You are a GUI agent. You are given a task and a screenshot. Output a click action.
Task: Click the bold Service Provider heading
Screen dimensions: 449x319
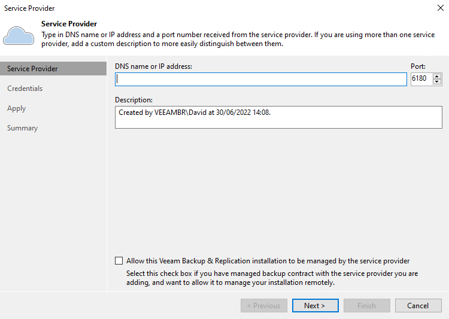pyautogui.click(x=69, y=24)
